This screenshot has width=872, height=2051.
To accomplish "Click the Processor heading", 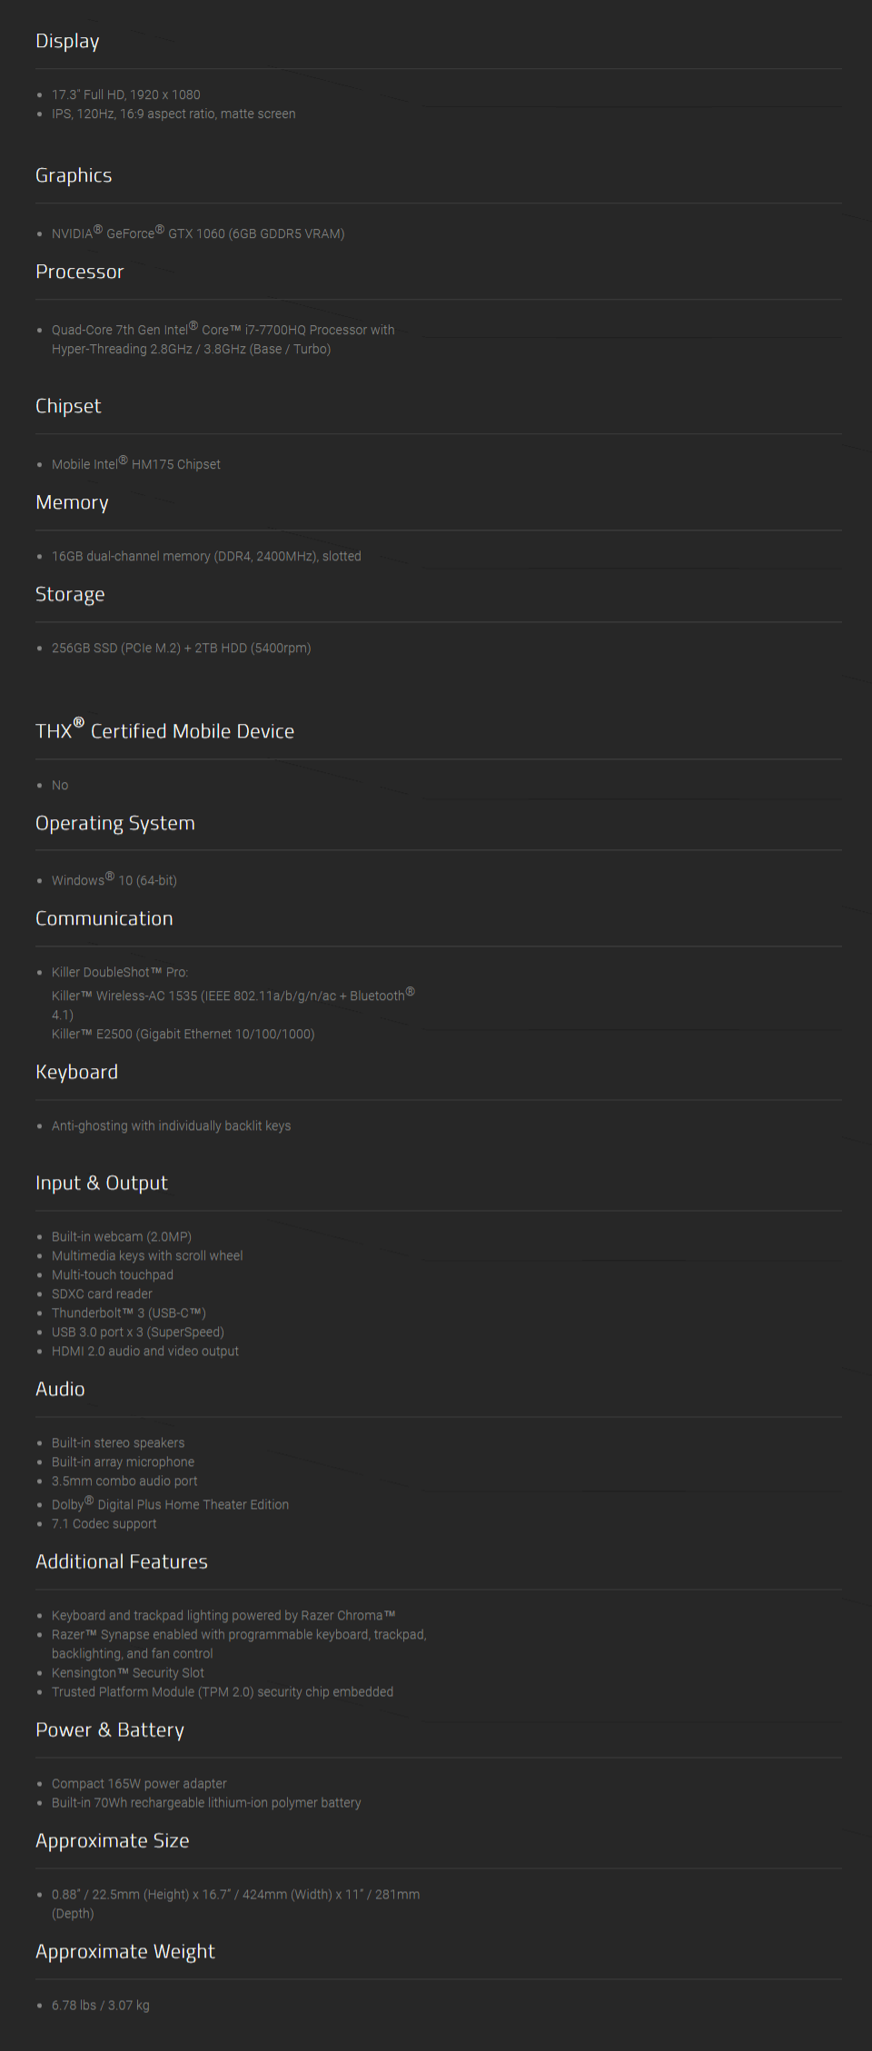I will pos(79,272).
